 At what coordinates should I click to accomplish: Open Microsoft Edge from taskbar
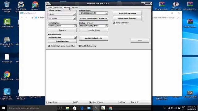click(82, 108)
